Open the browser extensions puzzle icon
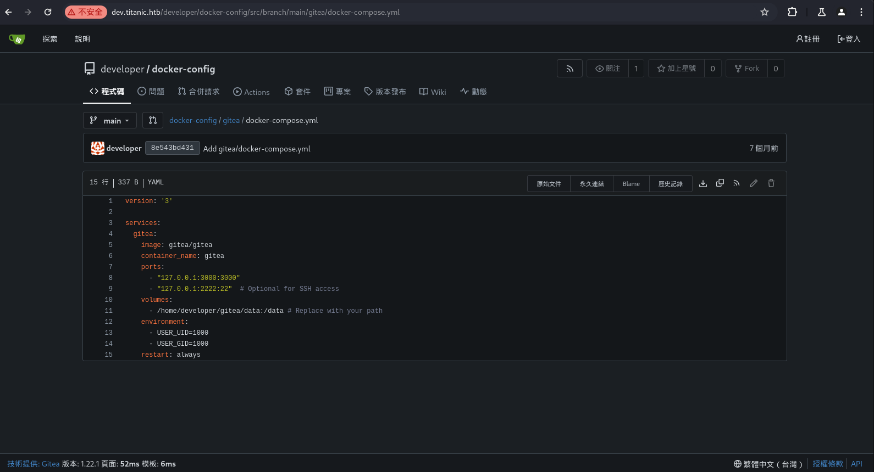874x472 pixels. click(x=792, y=12)
